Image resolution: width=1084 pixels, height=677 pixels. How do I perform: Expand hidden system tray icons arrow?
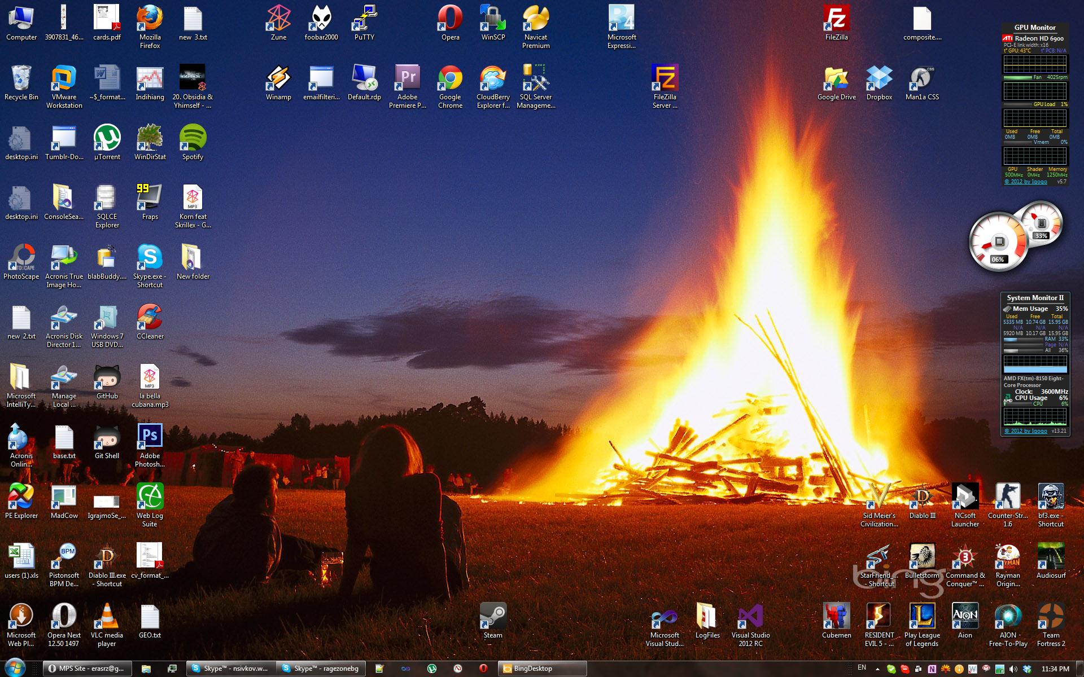click(877, 669)
